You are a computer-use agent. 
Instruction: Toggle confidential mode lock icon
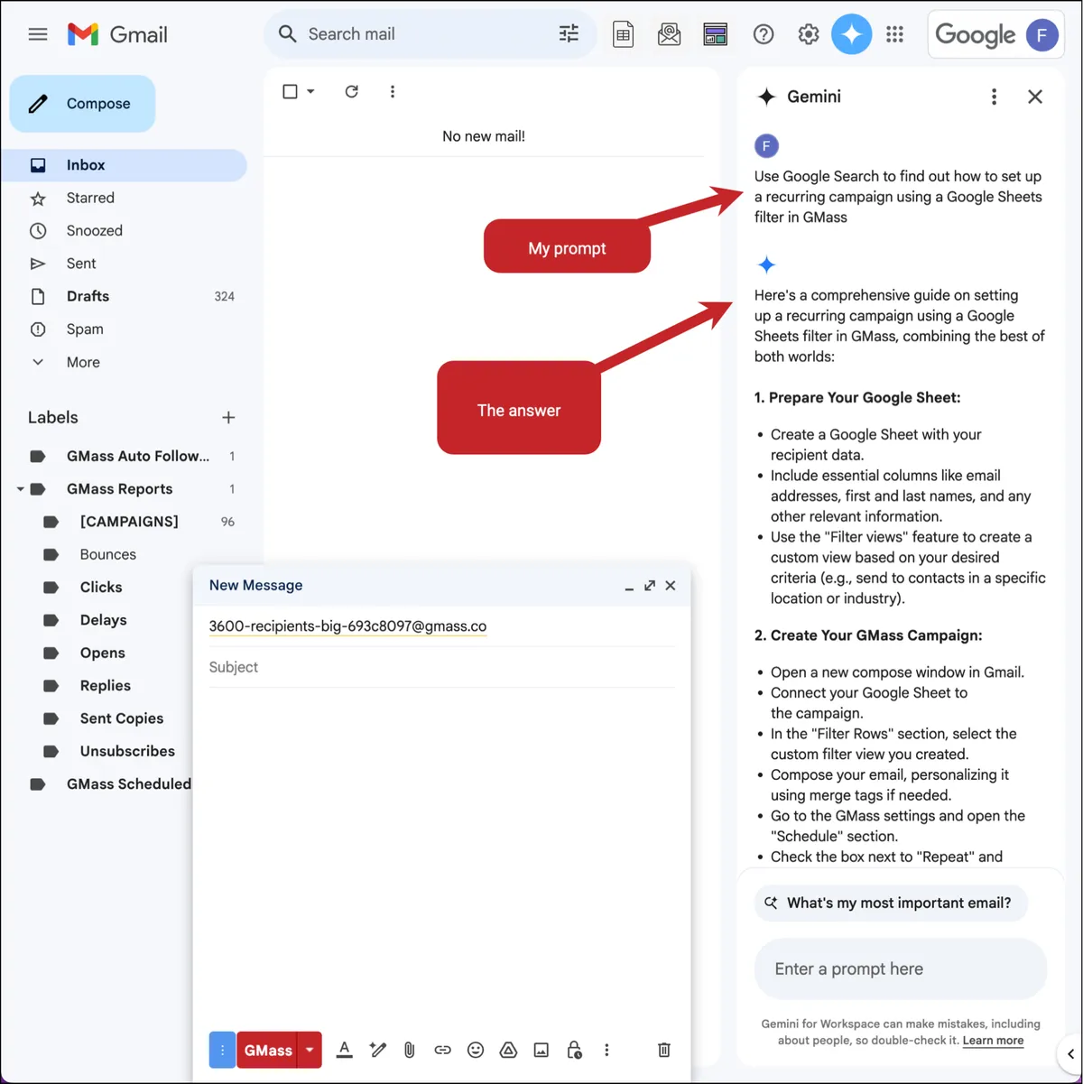[x=574, y=1050]
